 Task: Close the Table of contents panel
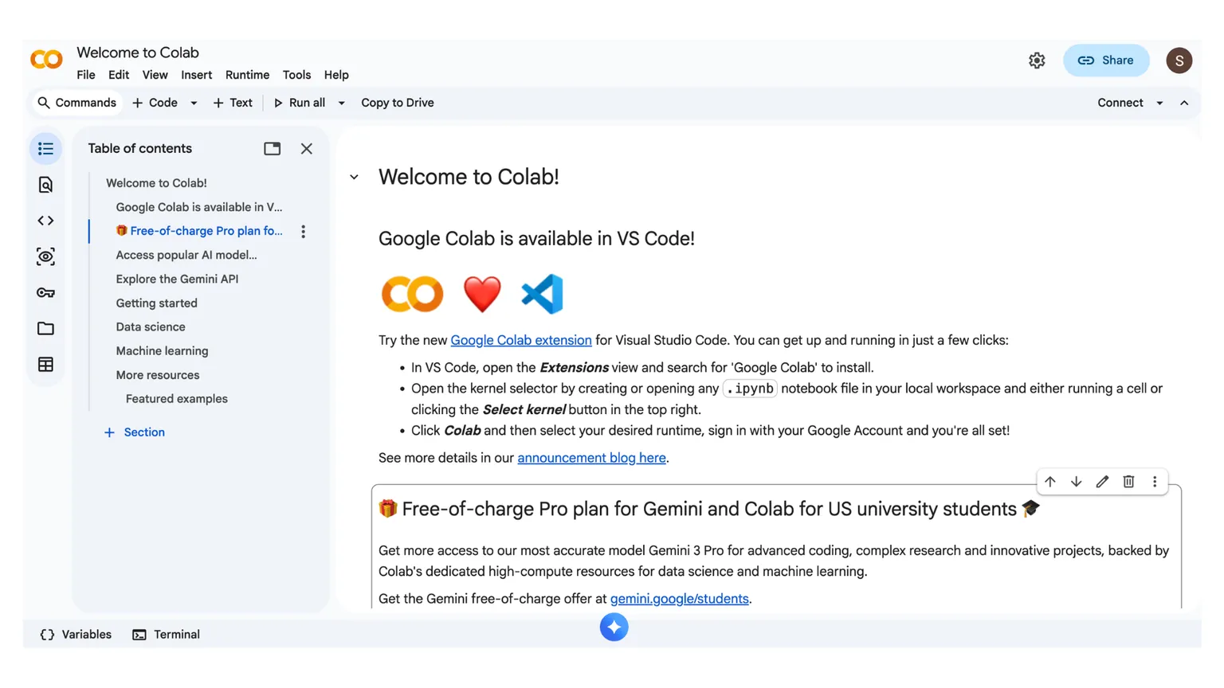pos(307,149)
